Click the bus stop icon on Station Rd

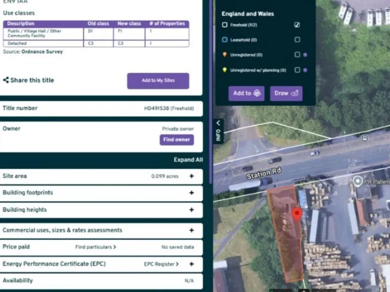coord(364,138)
